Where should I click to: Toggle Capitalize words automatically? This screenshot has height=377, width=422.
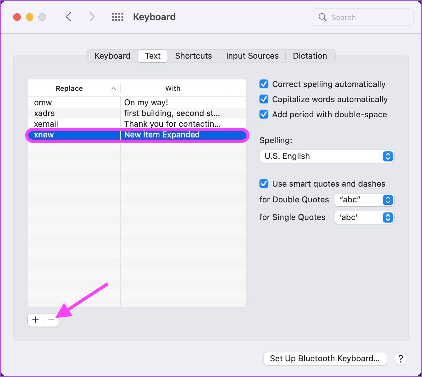(x=264, y=99)
